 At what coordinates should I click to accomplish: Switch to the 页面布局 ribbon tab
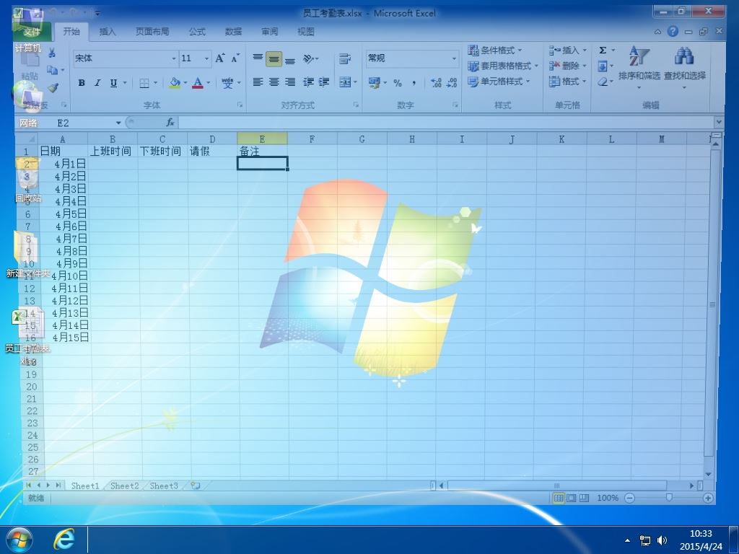coord(152,32)
